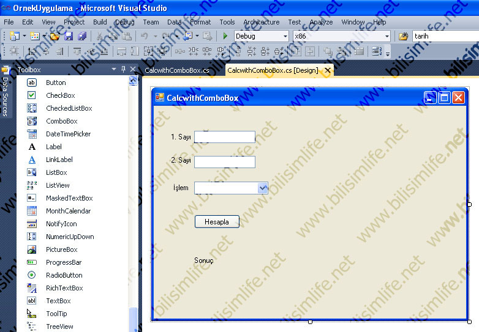Toggle the Toolbox auto-hide pin
The image size is (479, 332).
123,69
